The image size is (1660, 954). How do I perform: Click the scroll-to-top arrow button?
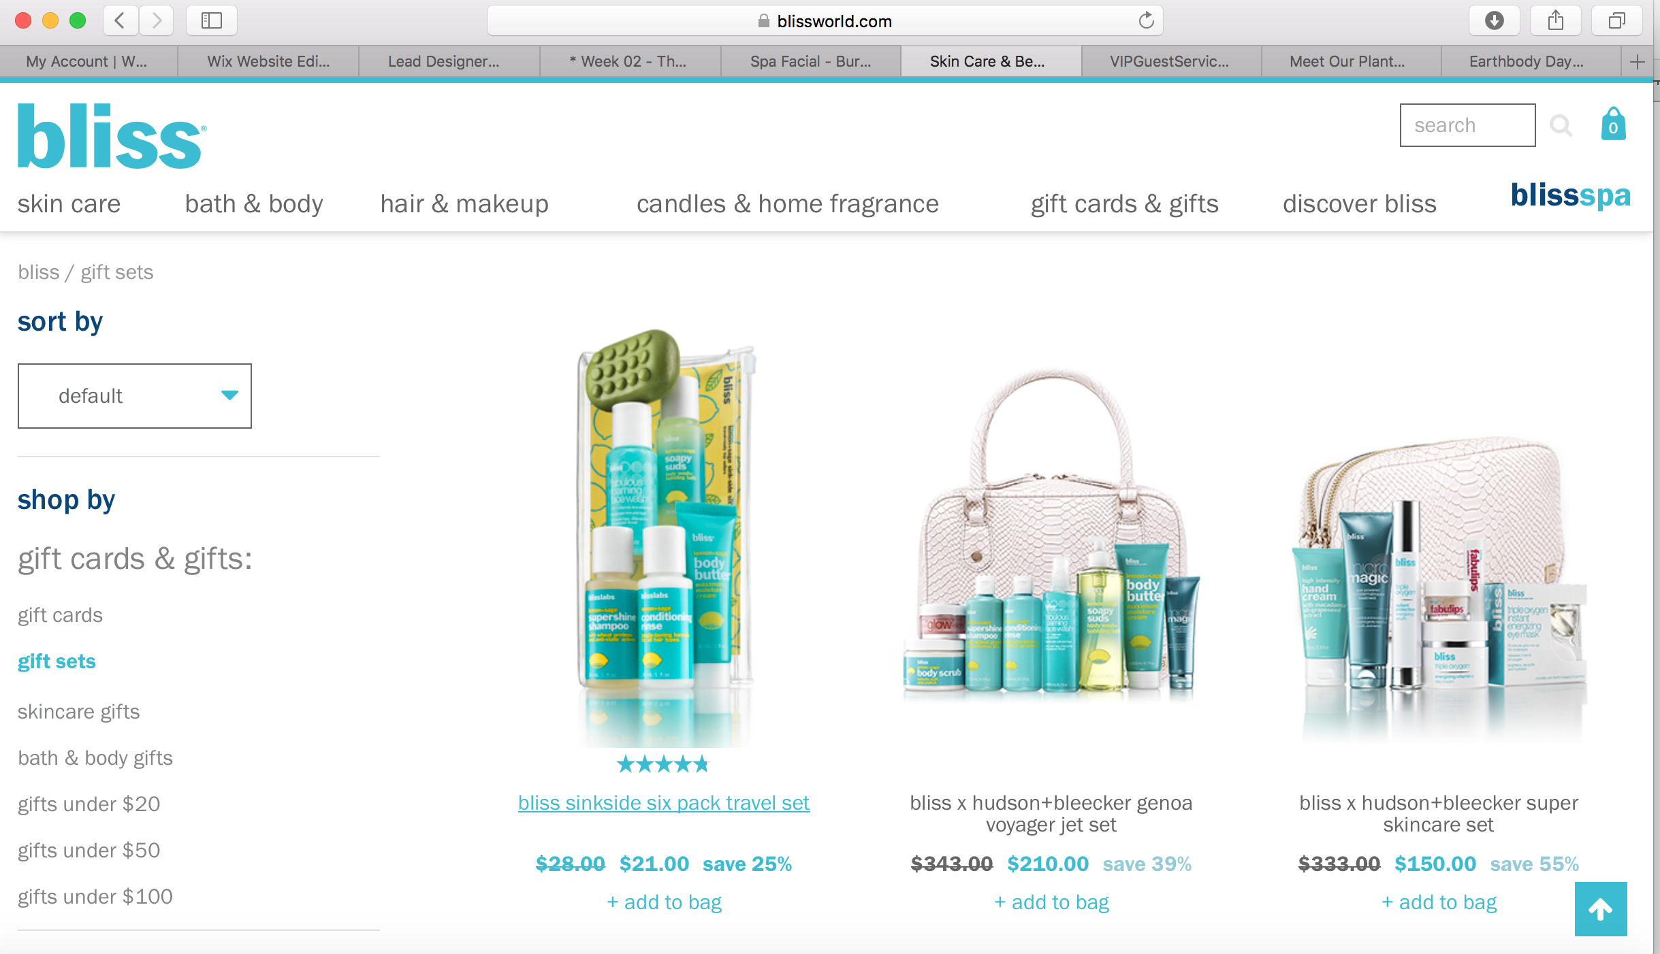click(x=1601, y=909)
